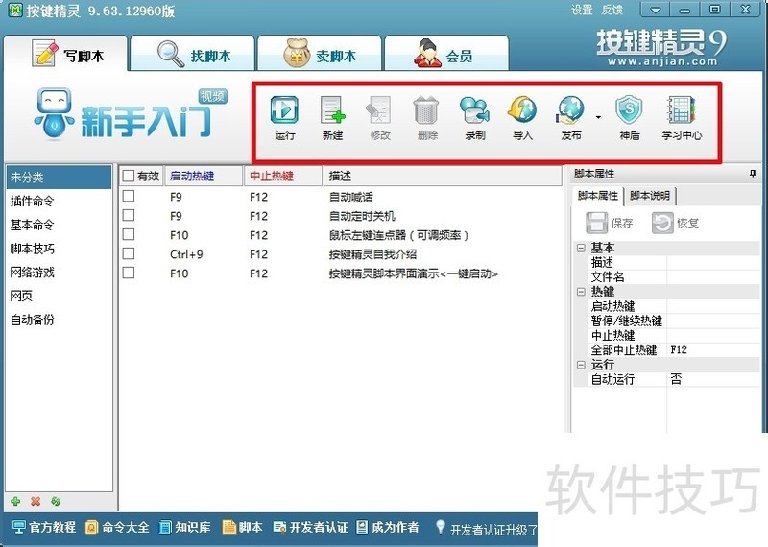
Task: Click the 暂停/继续热键 property value field
Action: tap(713, 321)
